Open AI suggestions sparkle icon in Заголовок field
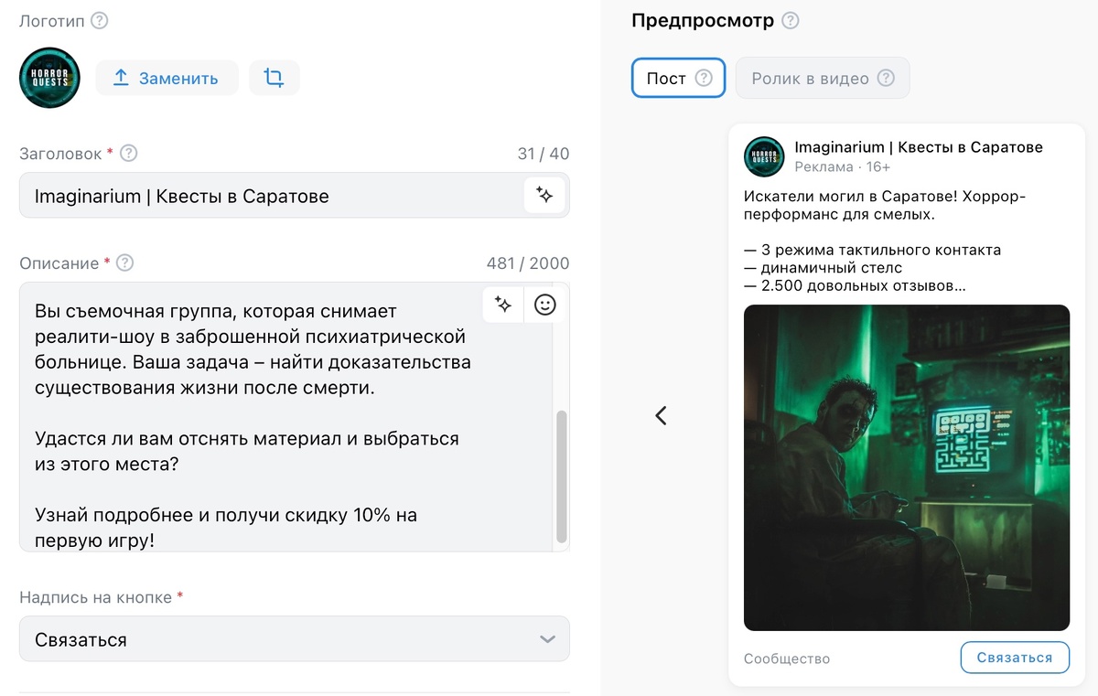The image size is (1098, 696). click(x=544, y=195)
